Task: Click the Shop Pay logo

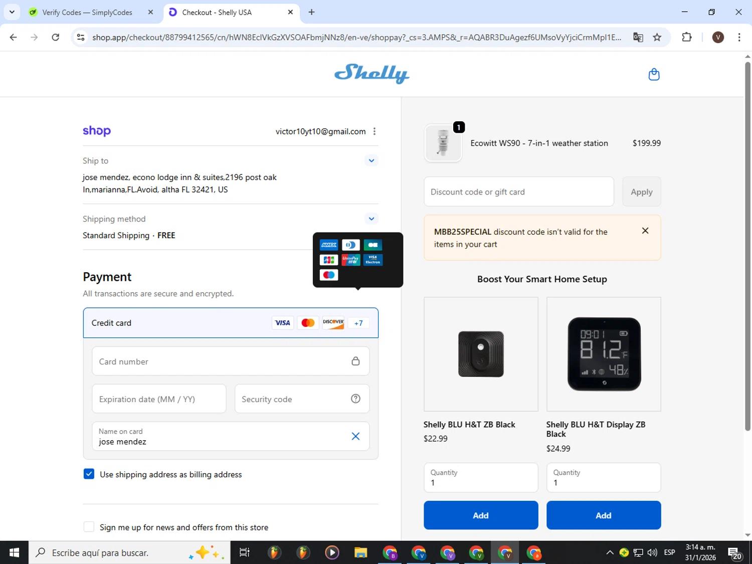Action: (97, 131)
